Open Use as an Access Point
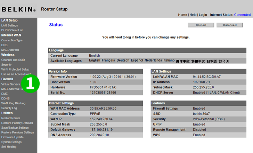The height and width of the screenshot is (153, 253). (x=16, y=74)
